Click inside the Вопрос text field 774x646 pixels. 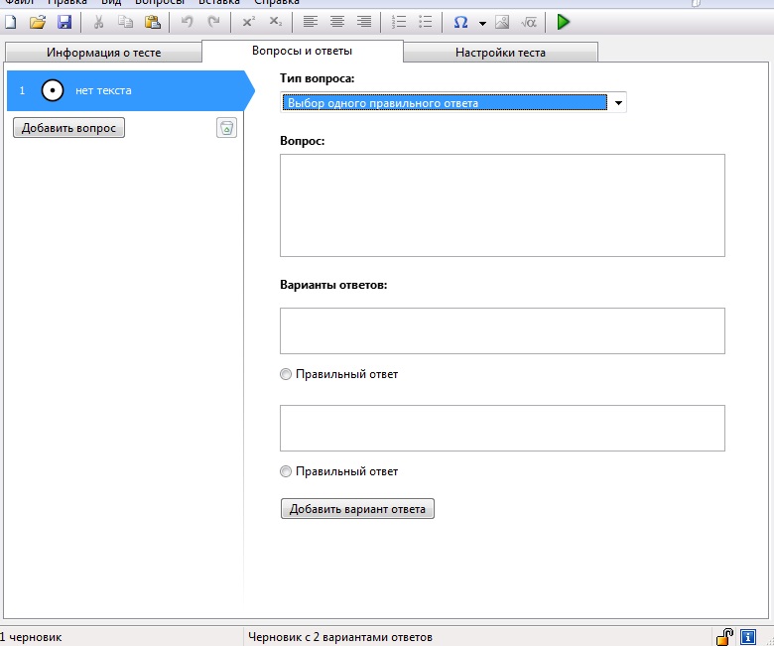[502, 205]
